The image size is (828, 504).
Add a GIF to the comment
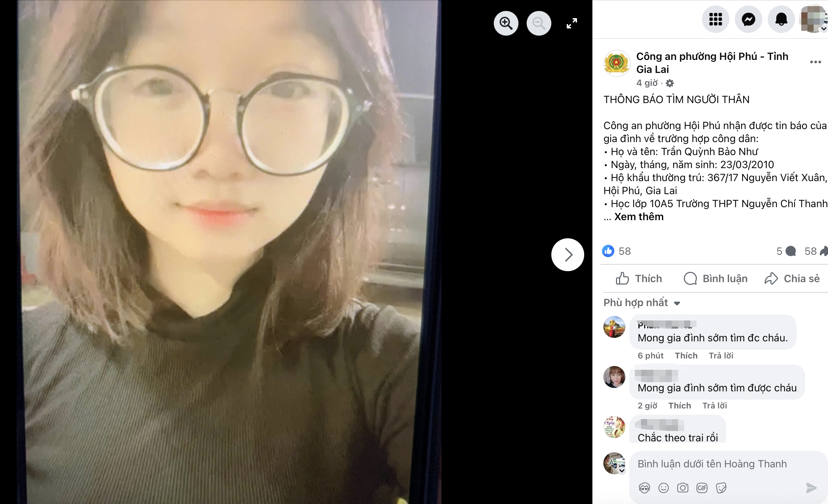pyautogui.click(x=702, y=488)
